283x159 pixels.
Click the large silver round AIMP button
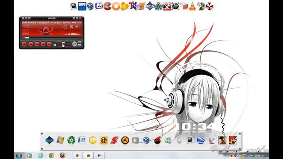[74, 43]
